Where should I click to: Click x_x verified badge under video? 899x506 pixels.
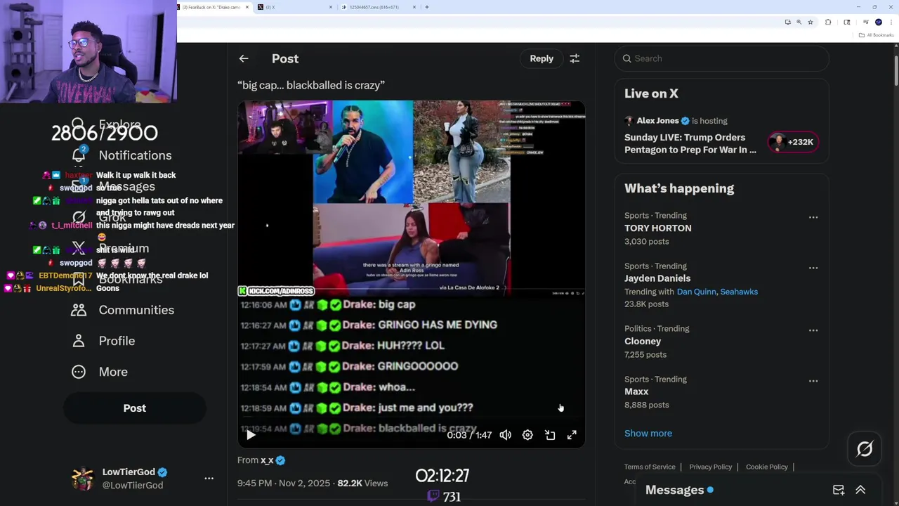(280, 460)
